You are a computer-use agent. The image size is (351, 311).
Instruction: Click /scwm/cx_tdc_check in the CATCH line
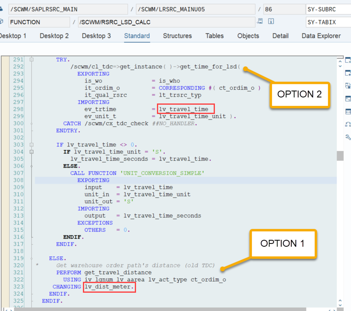(116, 124)
